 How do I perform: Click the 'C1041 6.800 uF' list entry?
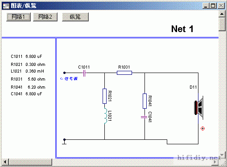26,94
